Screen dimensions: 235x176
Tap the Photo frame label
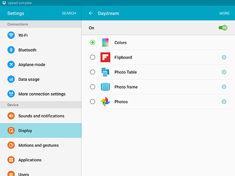click(126, 87)
